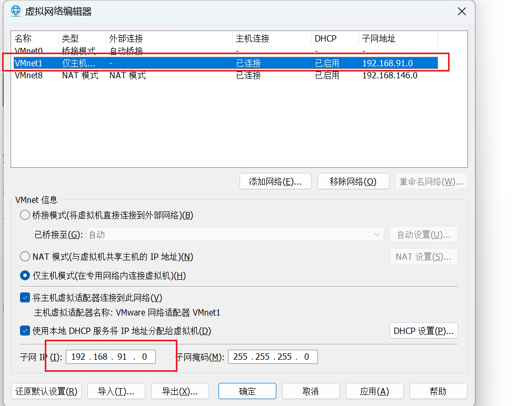Click 还原默认设置 button
Screen dimensions: 518x406
[46, 391]
